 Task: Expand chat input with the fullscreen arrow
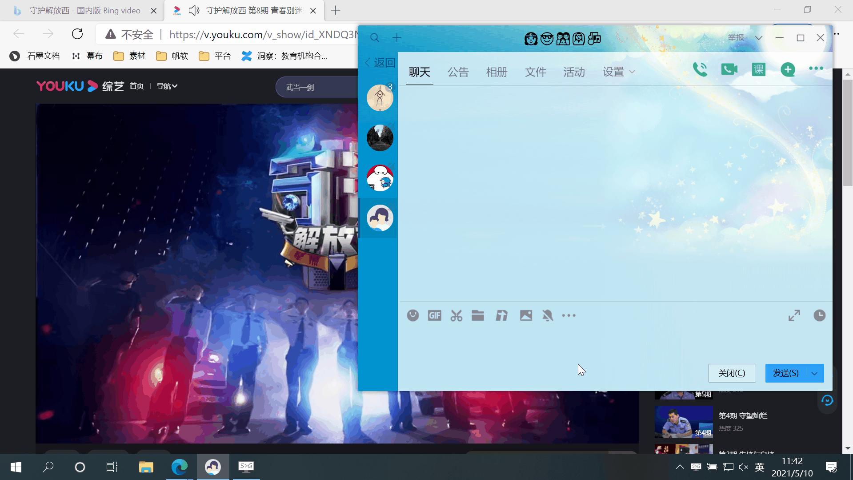click(x=794, y=315)
